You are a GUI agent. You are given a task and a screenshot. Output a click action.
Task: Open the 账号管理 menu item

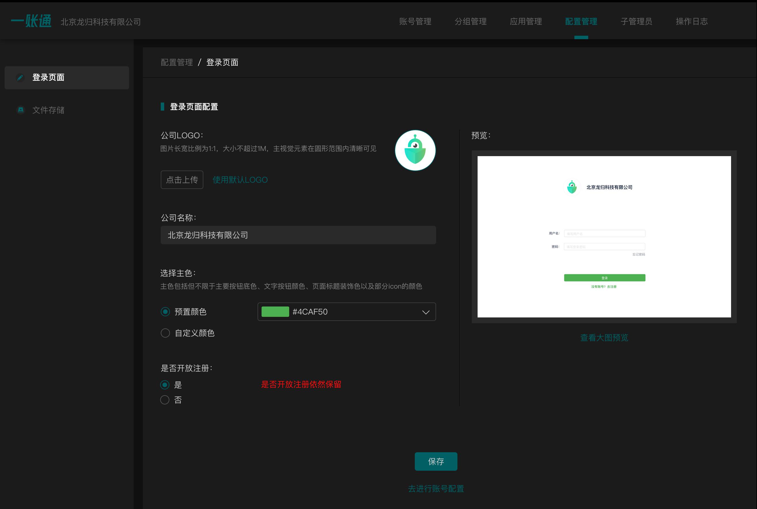coord(415,21)
